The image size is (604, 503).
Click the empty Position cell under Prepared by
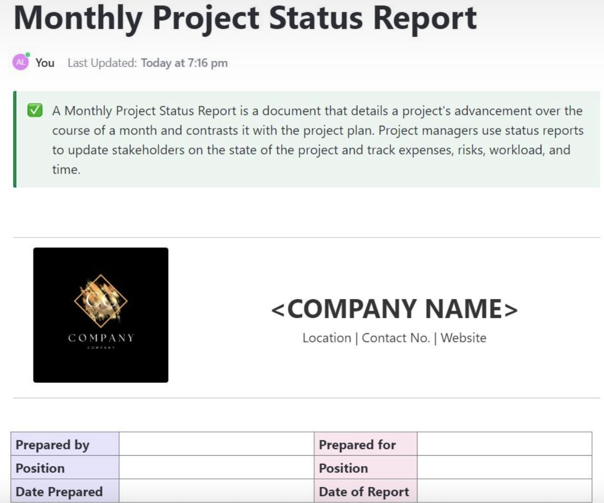click(x=216, y=467)
